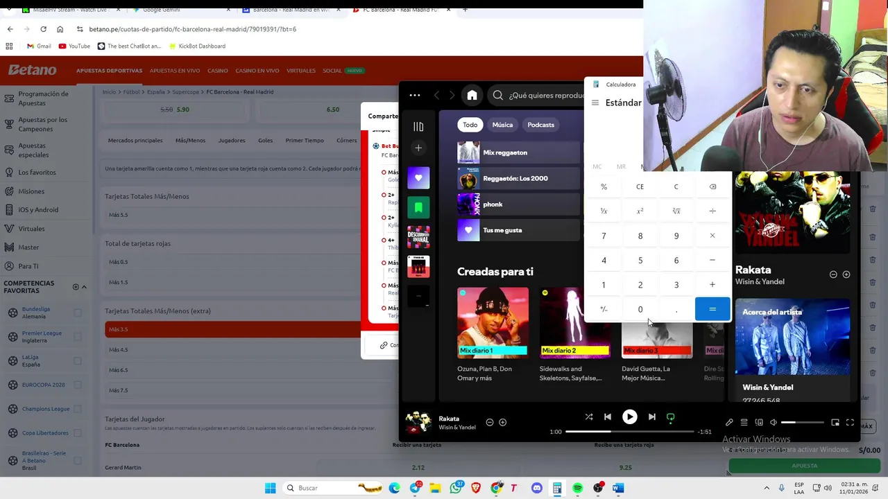Check the Brasileirao Serie A checkbox
888x499 pixels.
pos(78,460)
